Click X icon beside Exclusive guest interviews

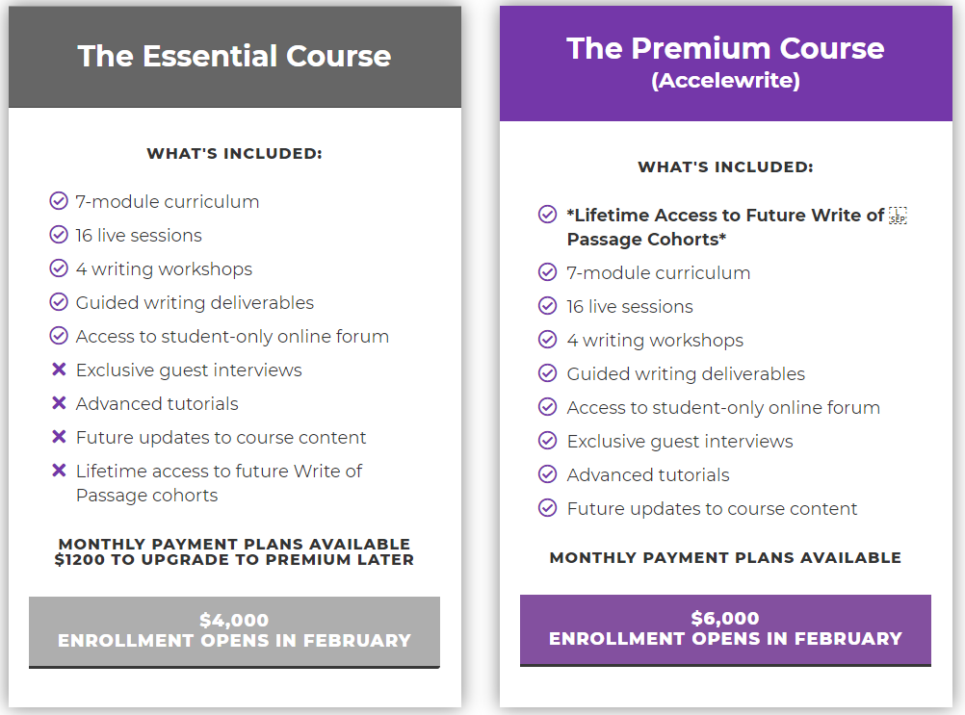pos(59,369)
